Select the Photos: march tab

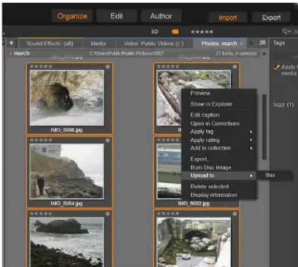(x=219, y=43)
